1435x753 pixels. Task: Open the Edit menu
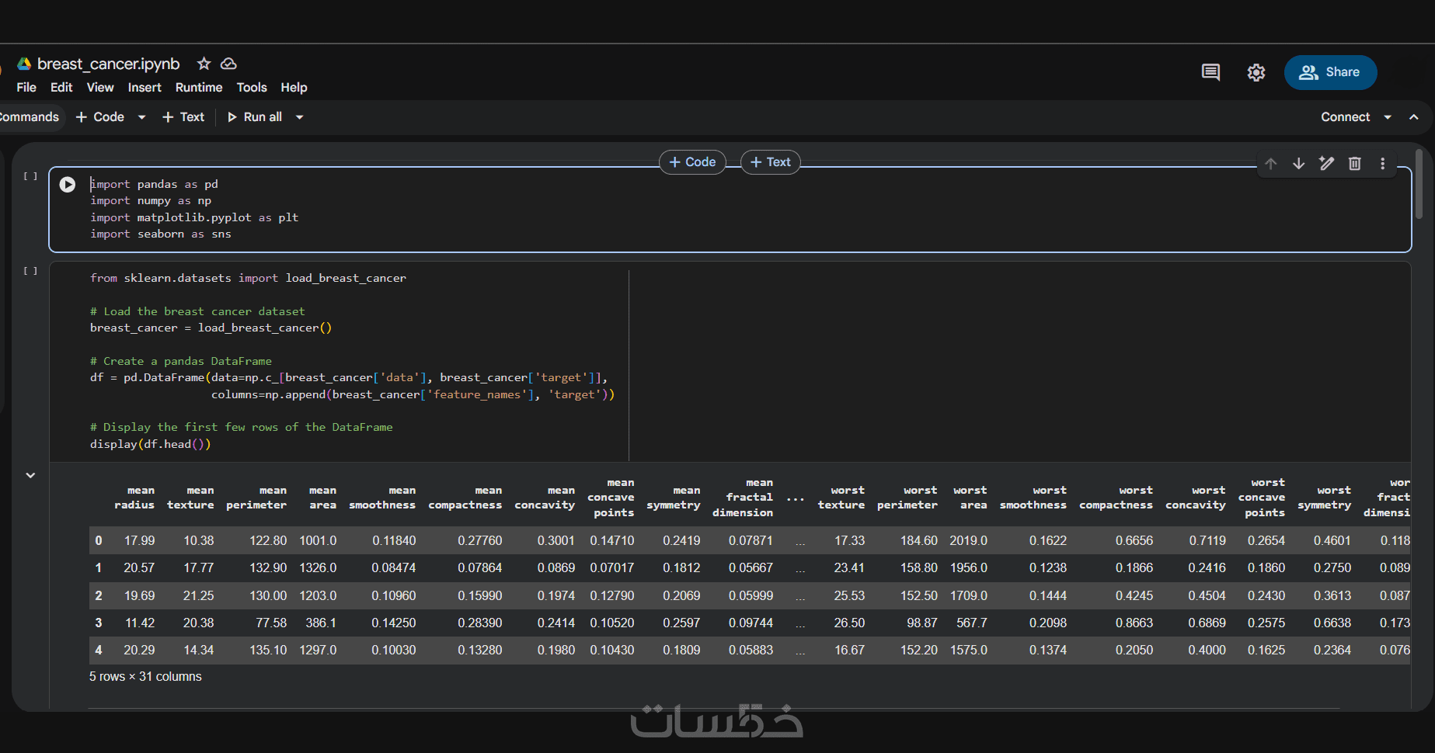click(x=61, y=88)
